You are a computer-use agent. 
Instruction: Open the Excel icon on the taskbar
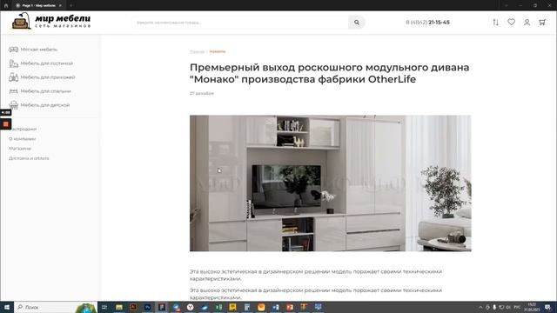pos(218,307)
